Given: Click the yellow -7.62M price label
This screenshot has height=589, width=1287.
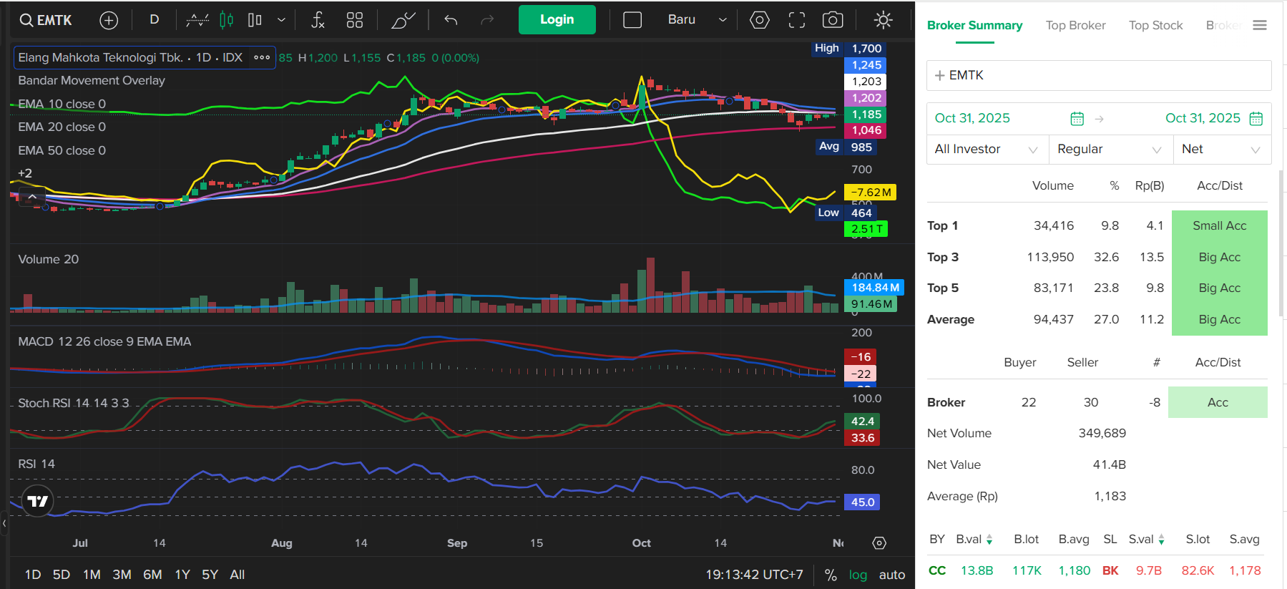Looking at the screenshot, I should pyautogui.click(x=871, y=193).
